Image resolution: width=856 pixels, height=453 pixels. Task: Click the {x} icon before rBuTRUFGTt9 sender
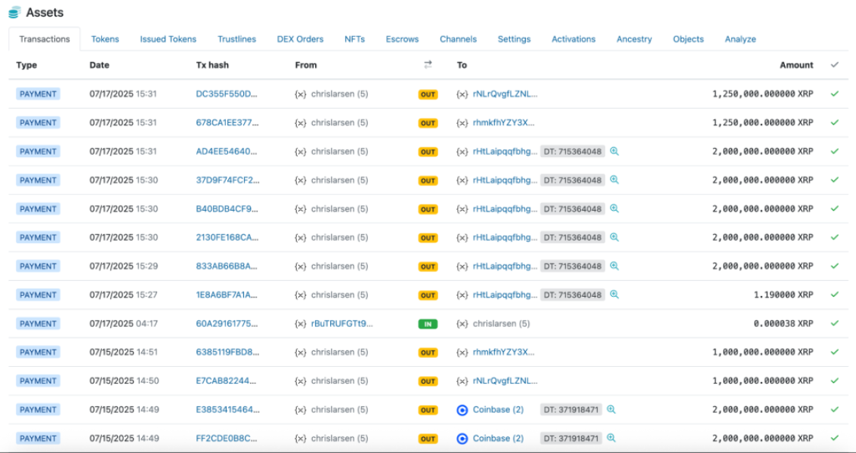click(301, 324)
